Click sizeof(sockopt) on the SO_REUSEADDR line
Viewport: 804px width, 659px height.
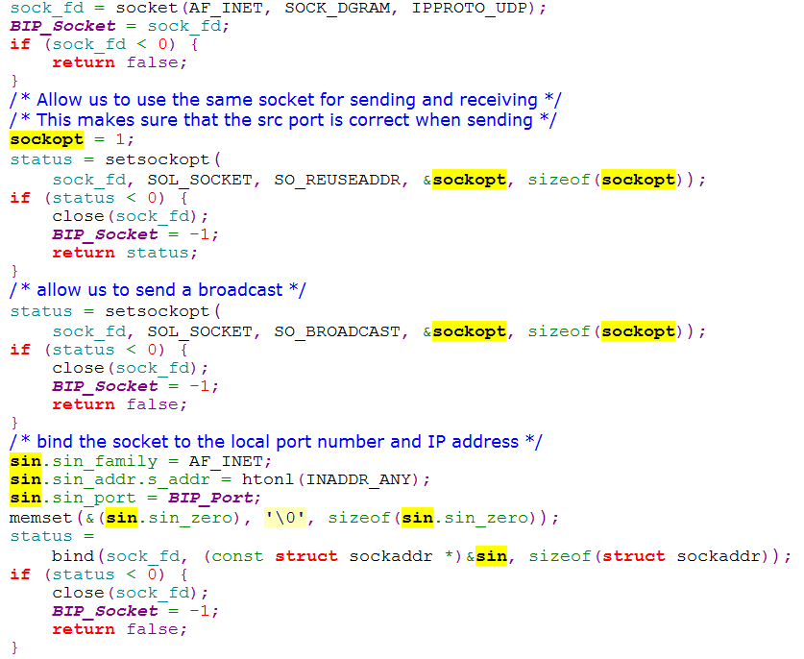point(606,180)
